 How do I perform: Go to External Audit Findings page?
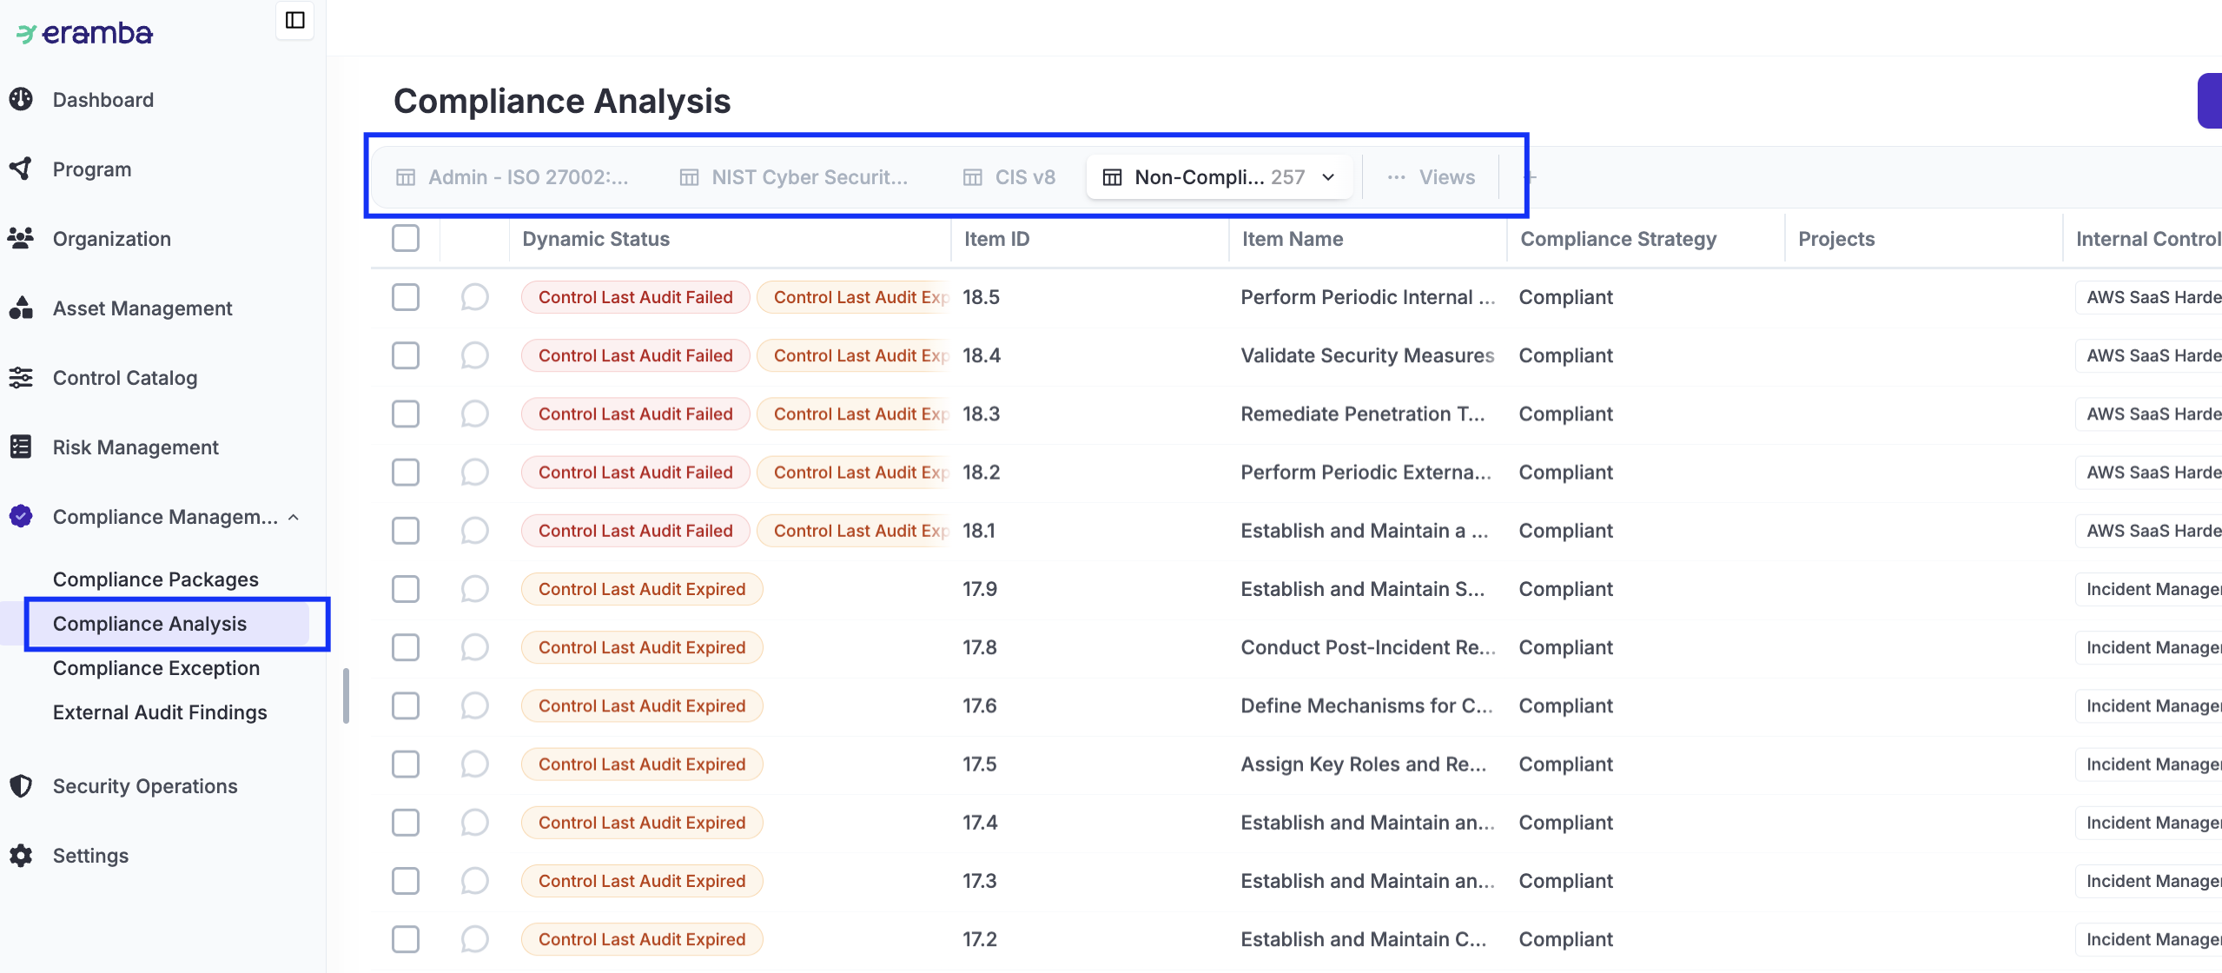160,712
